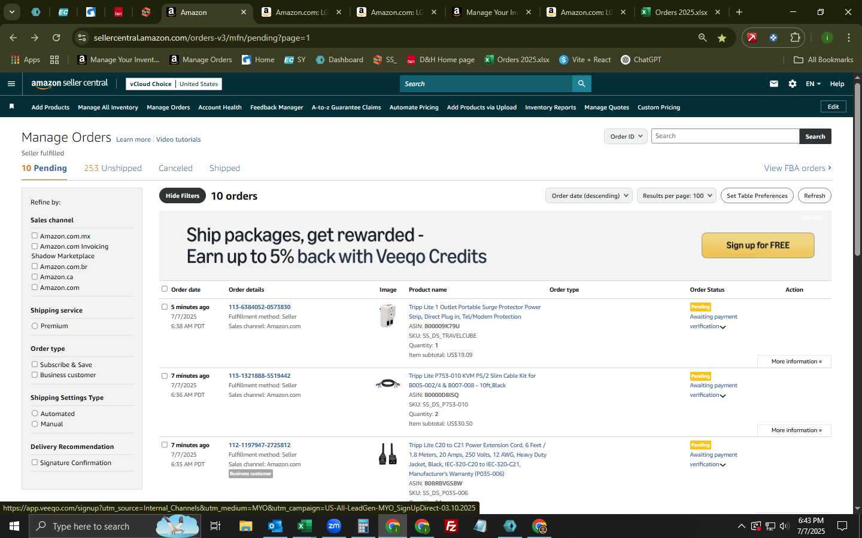Click the site information icon in address bar

[81, 38]
